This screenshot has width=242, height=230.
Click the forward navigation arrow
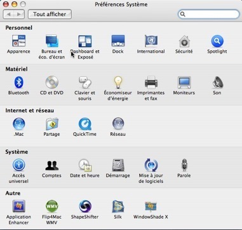click(19, 14)
